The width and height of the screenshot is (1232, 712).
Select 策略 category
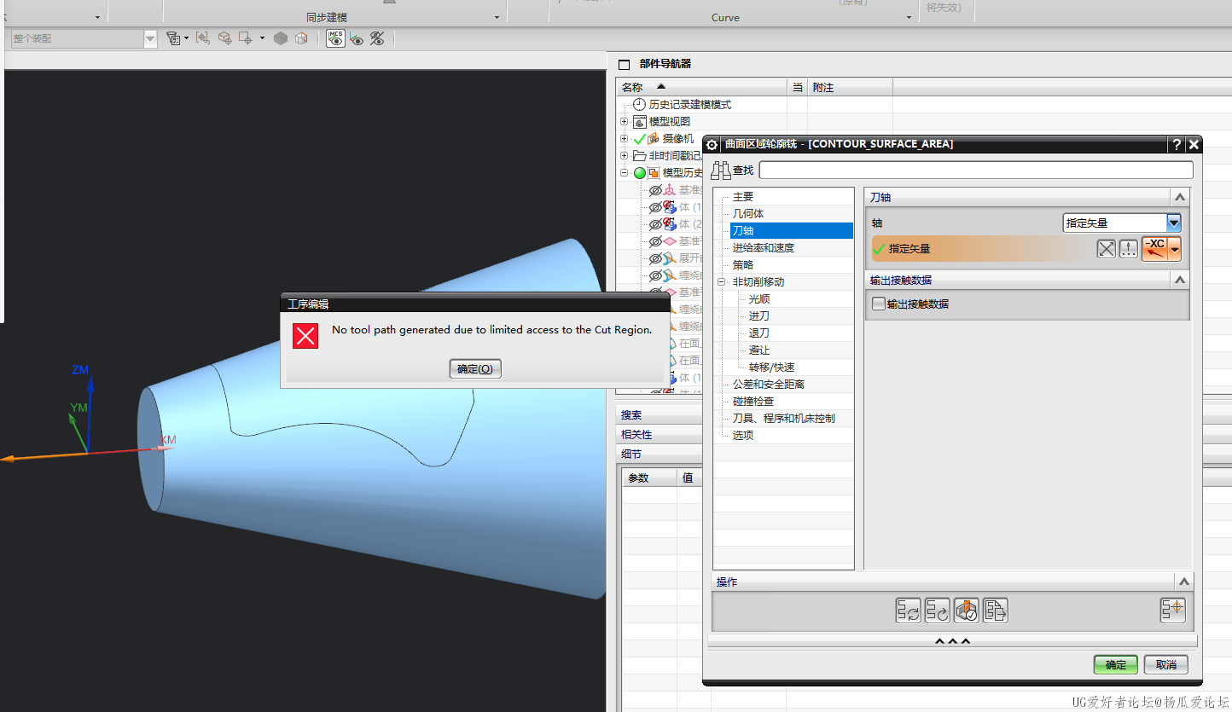pos(743,265)
